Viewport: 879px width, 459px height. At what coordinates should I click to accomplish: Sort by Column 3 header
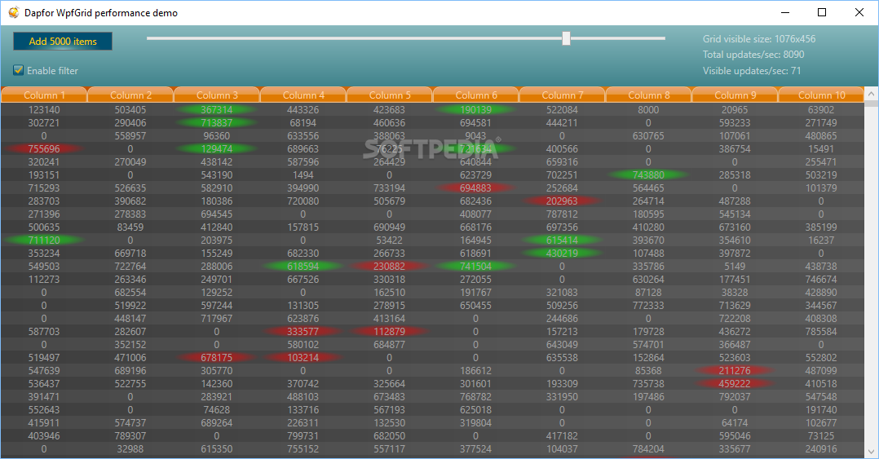pyautogui.click(x=217, y=95)
